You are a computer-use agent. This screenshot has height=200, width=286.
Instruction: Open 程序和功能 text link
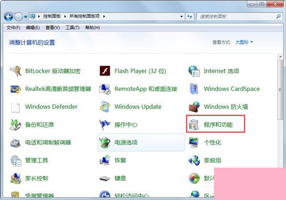tap(218, 125)
